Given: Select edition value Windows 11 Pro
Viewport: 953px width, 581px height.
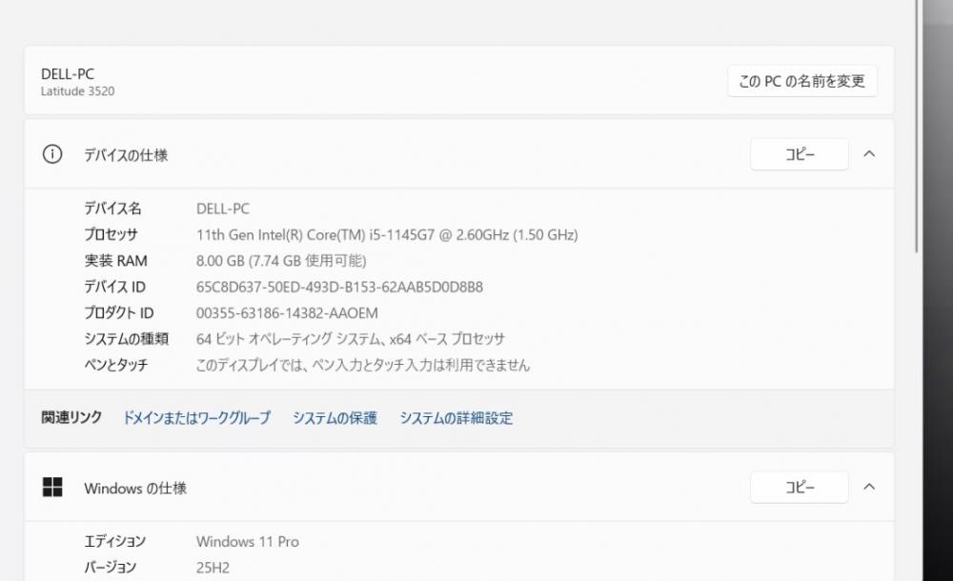Looking at the screenshot, I should [248, 542].
